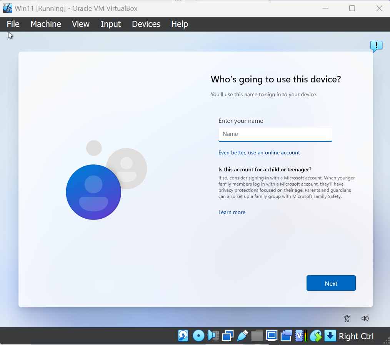
Task: Click the shared folders status icon
Action: coord(257,336)
